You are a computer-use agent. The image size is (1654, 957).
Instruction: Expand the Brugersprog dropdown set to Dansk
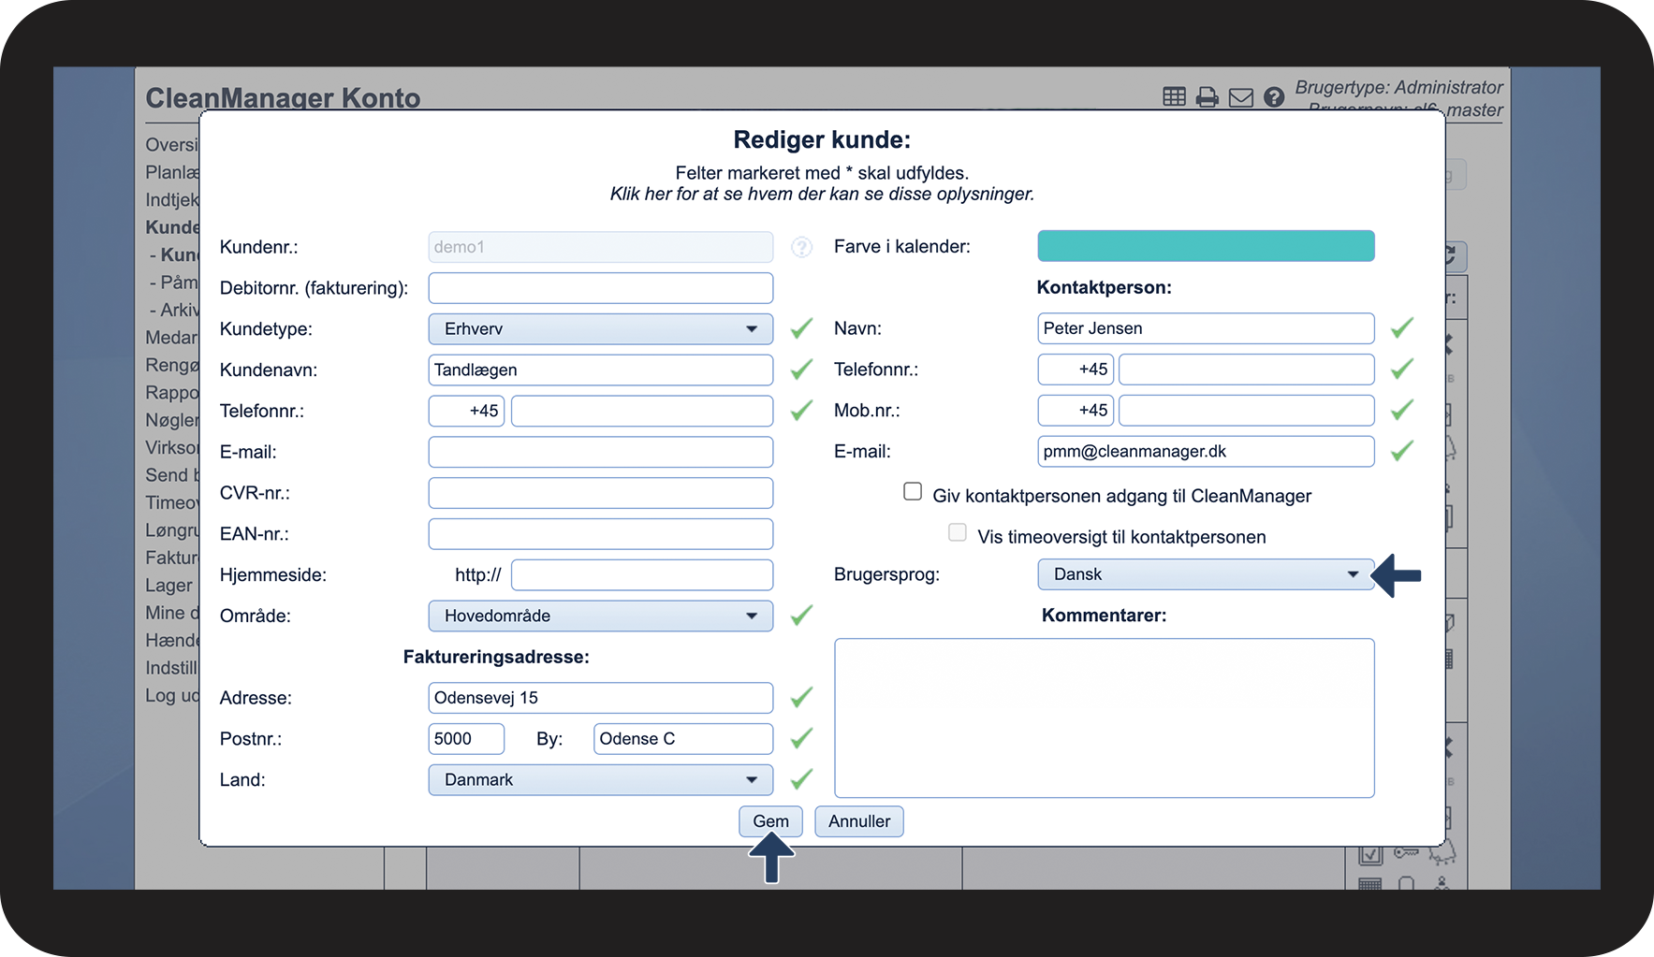pos(1205,574)
